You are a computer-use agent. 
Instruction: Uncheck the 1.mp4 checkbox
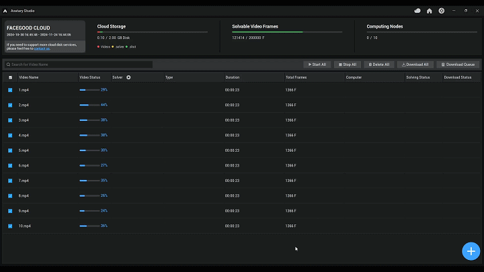10,90
